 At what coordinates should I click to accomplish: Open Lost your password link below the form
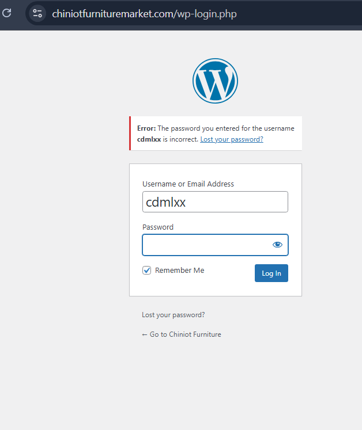174,315
